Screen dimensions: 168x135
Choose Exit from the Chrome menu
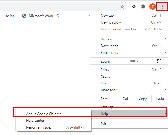129,124
